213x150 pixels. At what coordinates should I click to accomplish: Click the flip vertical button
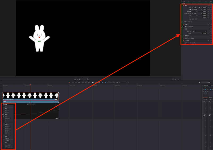point(196,19)
